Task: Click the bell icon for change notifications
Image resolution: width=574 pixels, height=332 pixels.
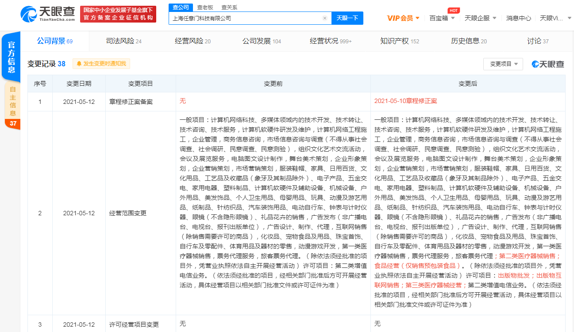Action: tap(79, 64)
